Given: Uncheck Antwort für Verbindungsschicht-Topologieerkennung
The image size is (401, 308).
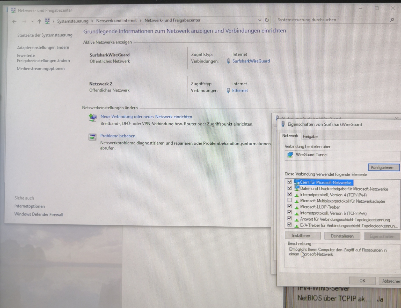Looking at the screenshot, I should 289,219.
